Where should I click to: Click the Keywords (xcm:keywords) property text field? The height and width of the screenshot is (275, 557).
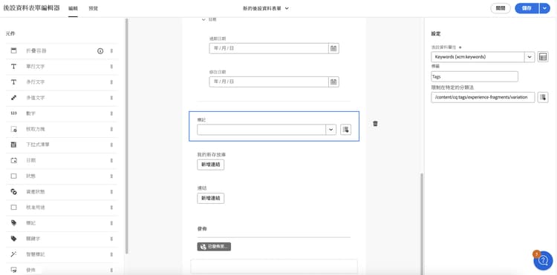tap(478, 56)
